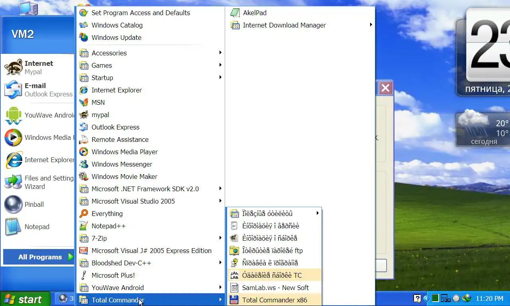Show hidden tray icons arrow
This screenshot has height=306, width=510.
click(426, 298)
